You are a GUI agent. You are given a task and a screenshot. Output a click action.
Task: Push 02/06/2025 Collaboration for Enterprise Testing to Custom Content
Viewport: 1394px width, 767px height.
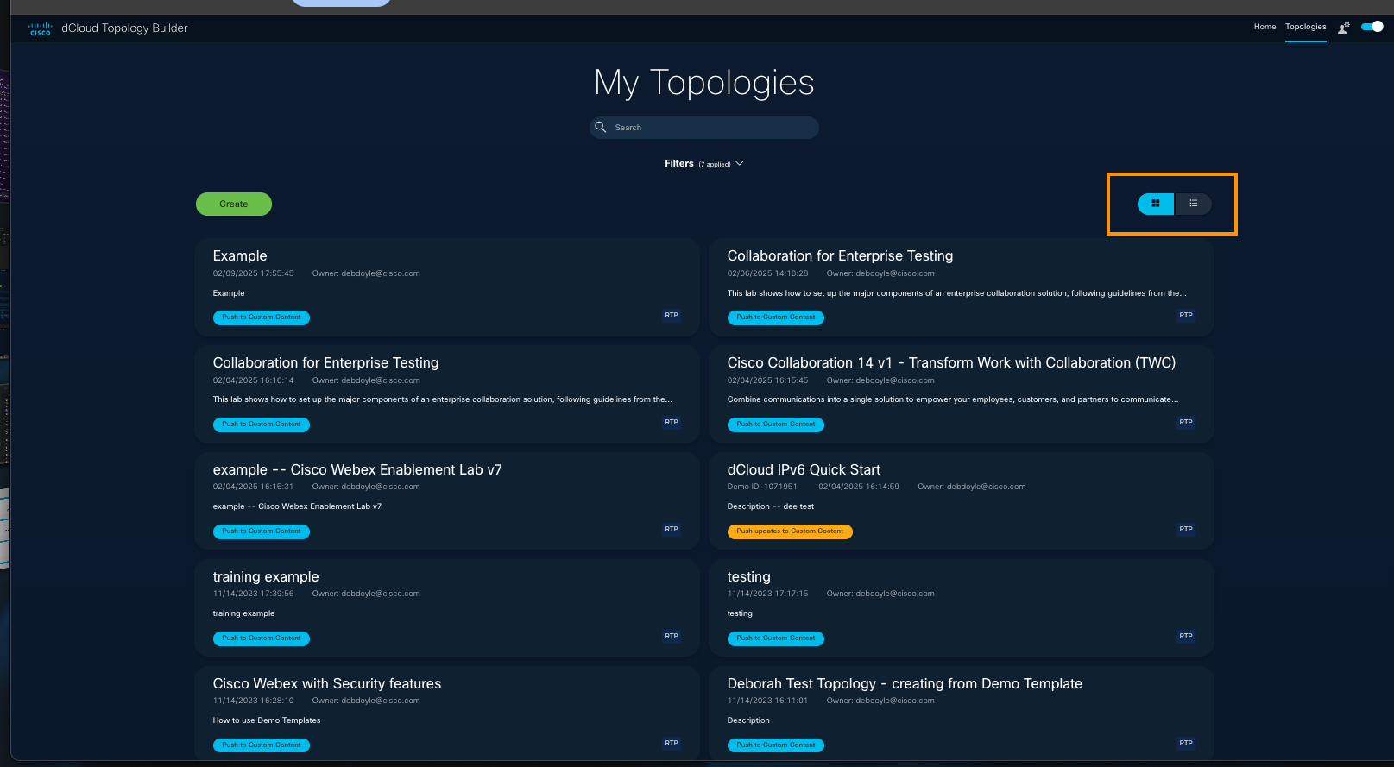tap(776, 317)
